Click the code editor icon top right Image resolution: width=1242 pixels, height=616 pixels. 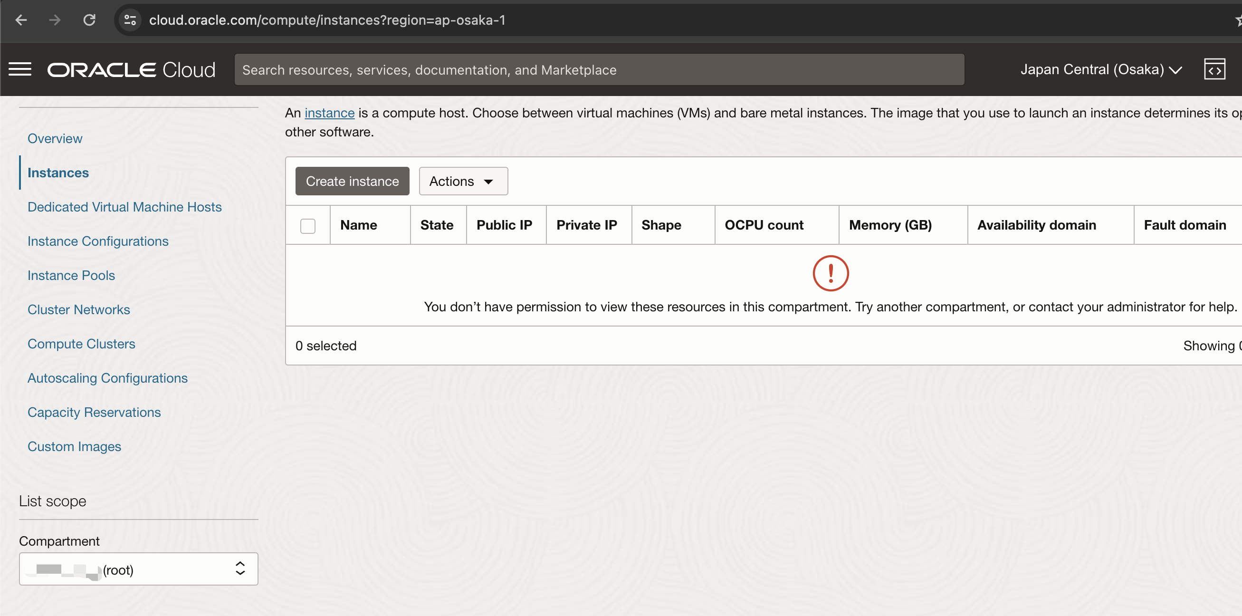point(1215,70)
